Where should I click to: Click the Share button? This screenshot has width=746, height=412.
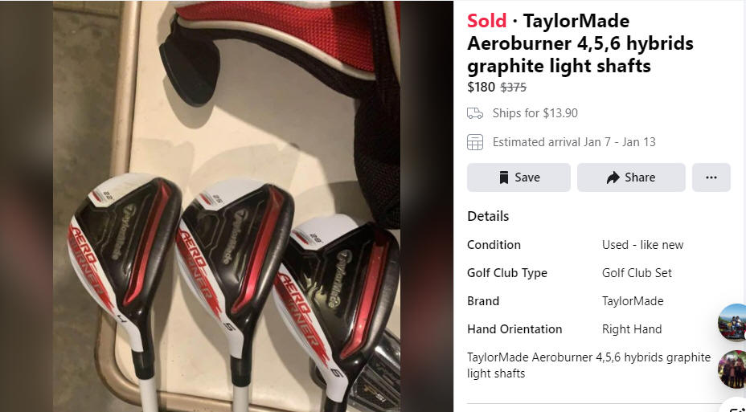(631, 177)
